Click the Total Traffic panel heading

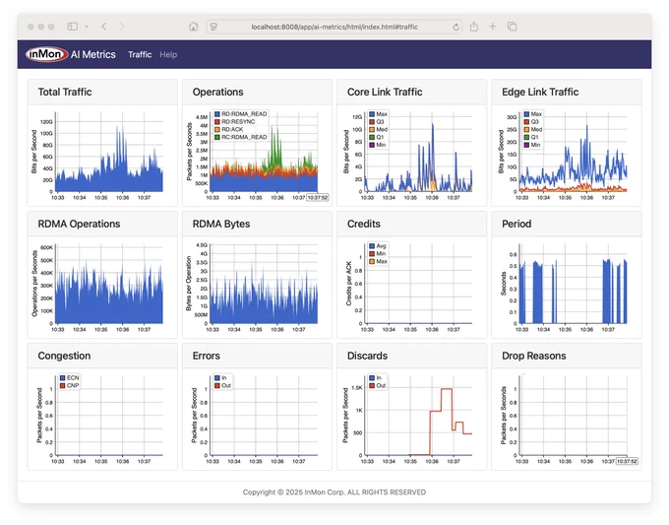pos(65,92)
